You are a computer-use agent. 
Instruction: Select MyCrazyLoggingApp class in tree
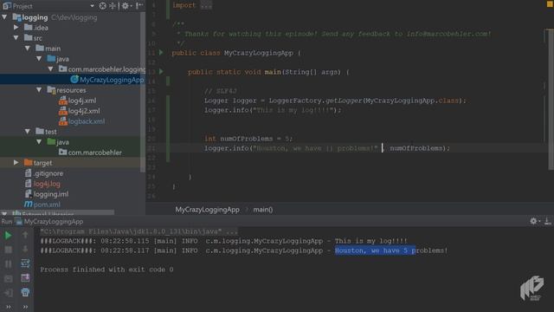click(106, 80)
